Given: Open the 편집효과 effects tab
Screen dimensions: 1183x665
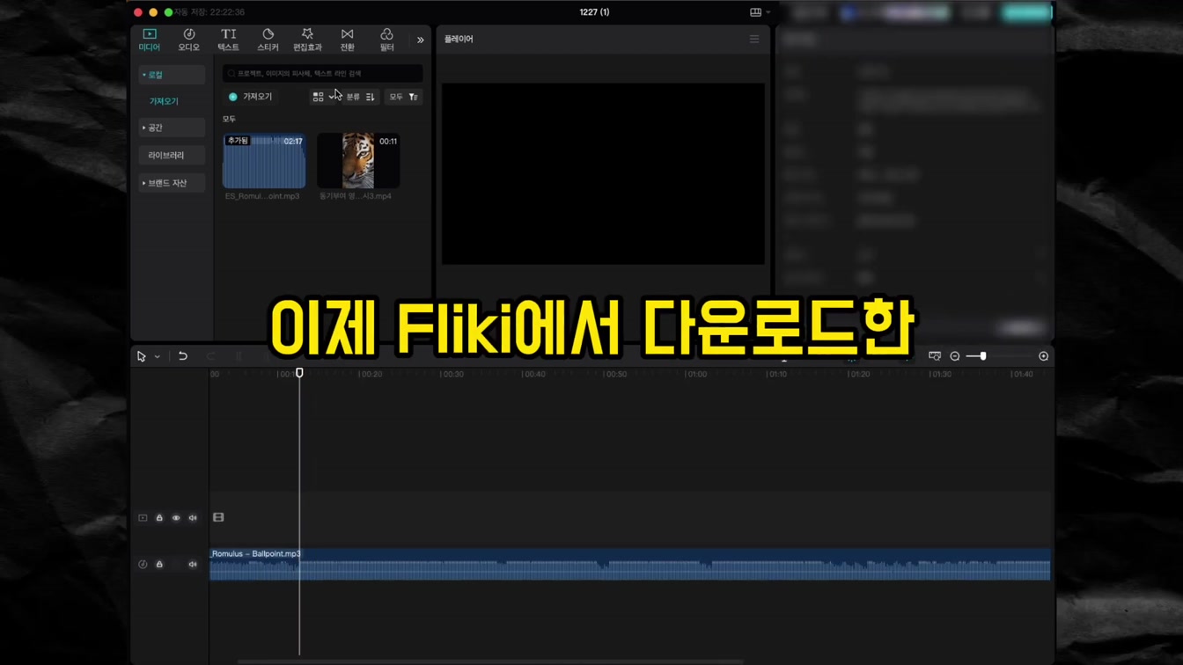Looking at the screenshot, I should click(307, 40).
